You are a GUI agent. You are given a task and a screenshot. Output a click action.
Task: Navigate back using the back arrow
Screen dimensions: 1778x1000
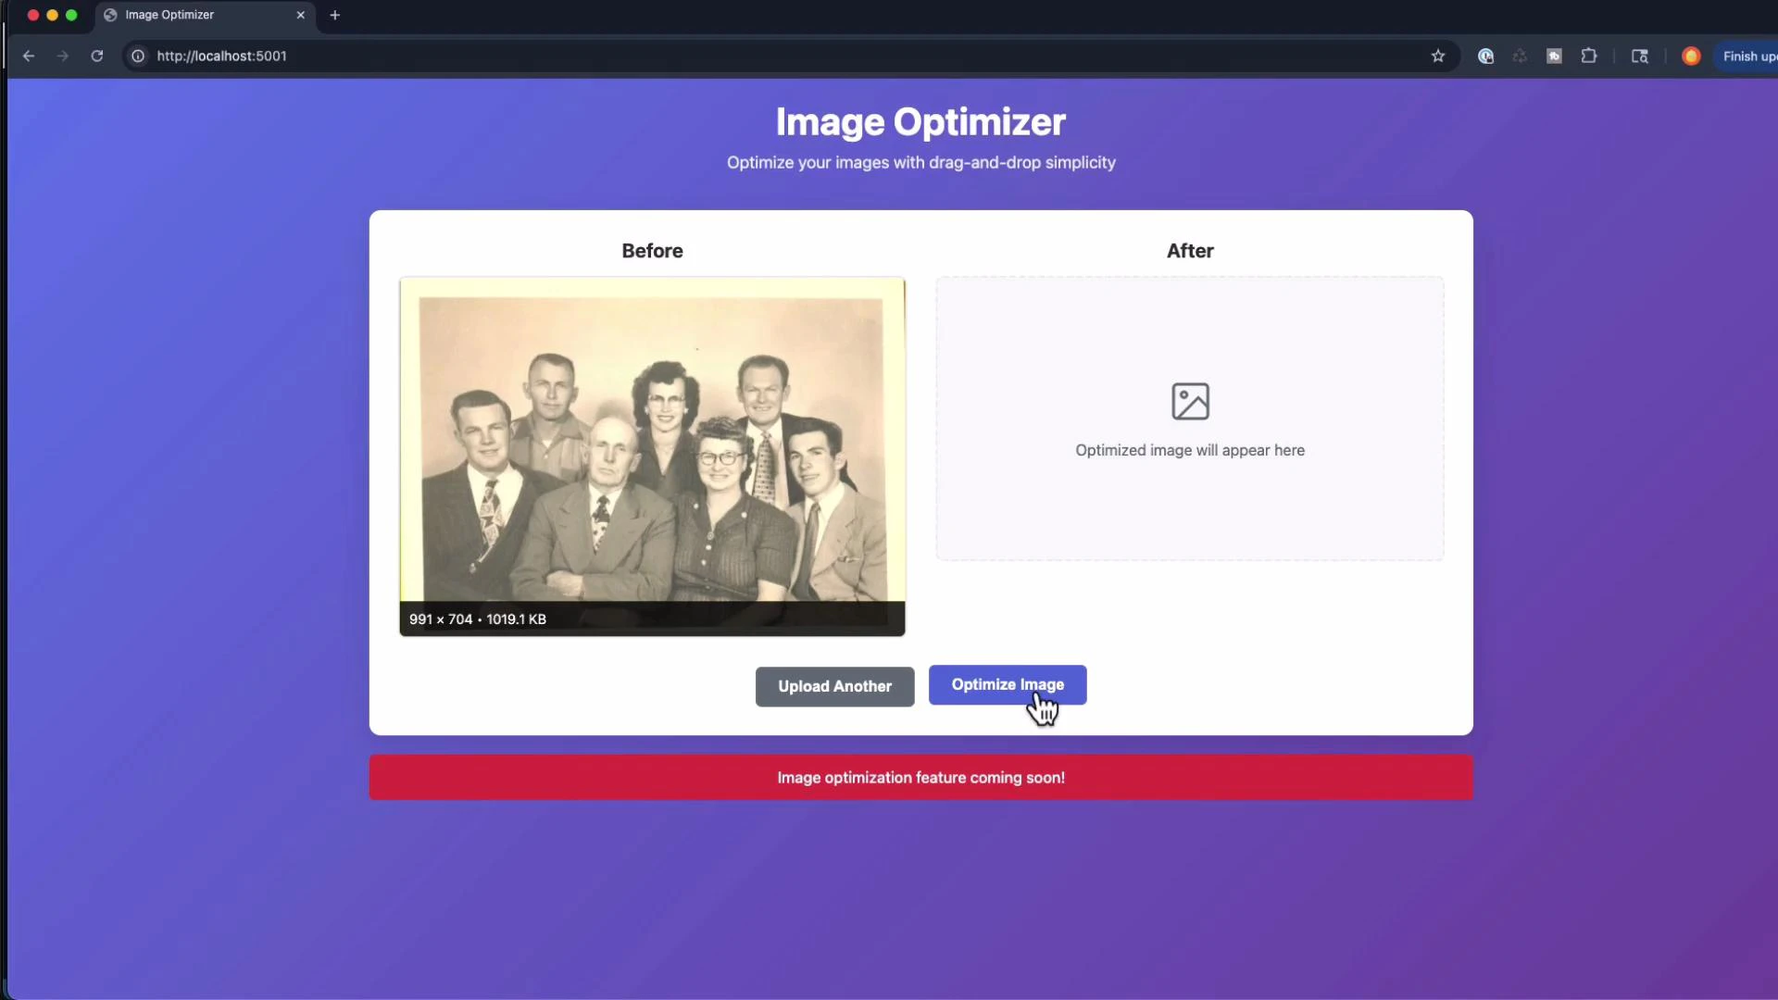[29, 56]
